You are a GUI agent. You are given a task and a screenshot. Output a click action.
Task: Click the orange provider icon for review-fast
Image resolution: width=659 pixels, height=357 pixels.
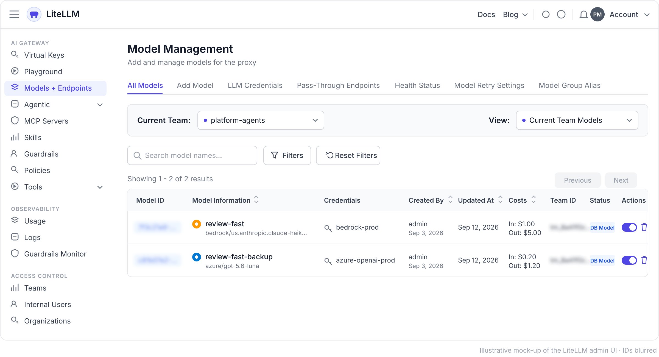tap(197, 224)
